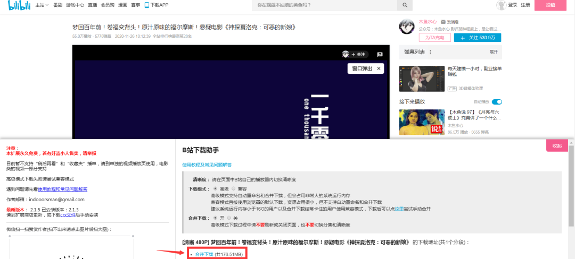Select merge download 关 radio
The image size is (575, 259).
pyautogui.click(x=229, y=218)
